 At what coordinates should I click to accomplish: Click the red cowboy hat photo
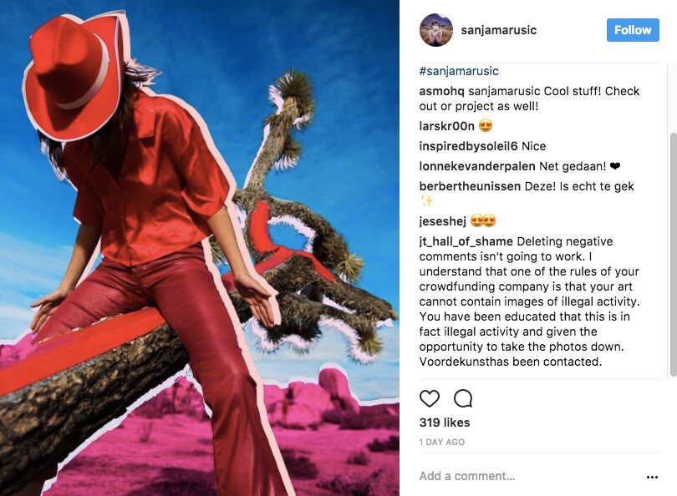tap(200, 248)
